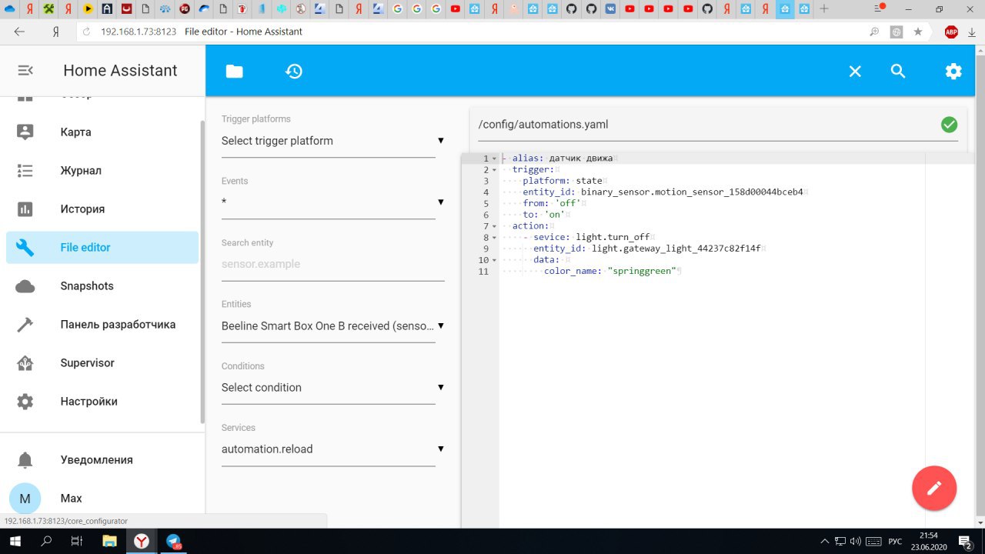Image resolution: width=985 pixels, height=554 pixels.
Task: Select File editor in the sidebar
Action: (x=102, y=247)
